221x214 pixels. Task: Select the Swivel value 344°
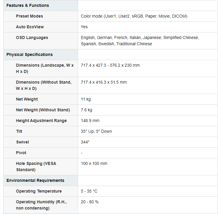tap(85, 142)
